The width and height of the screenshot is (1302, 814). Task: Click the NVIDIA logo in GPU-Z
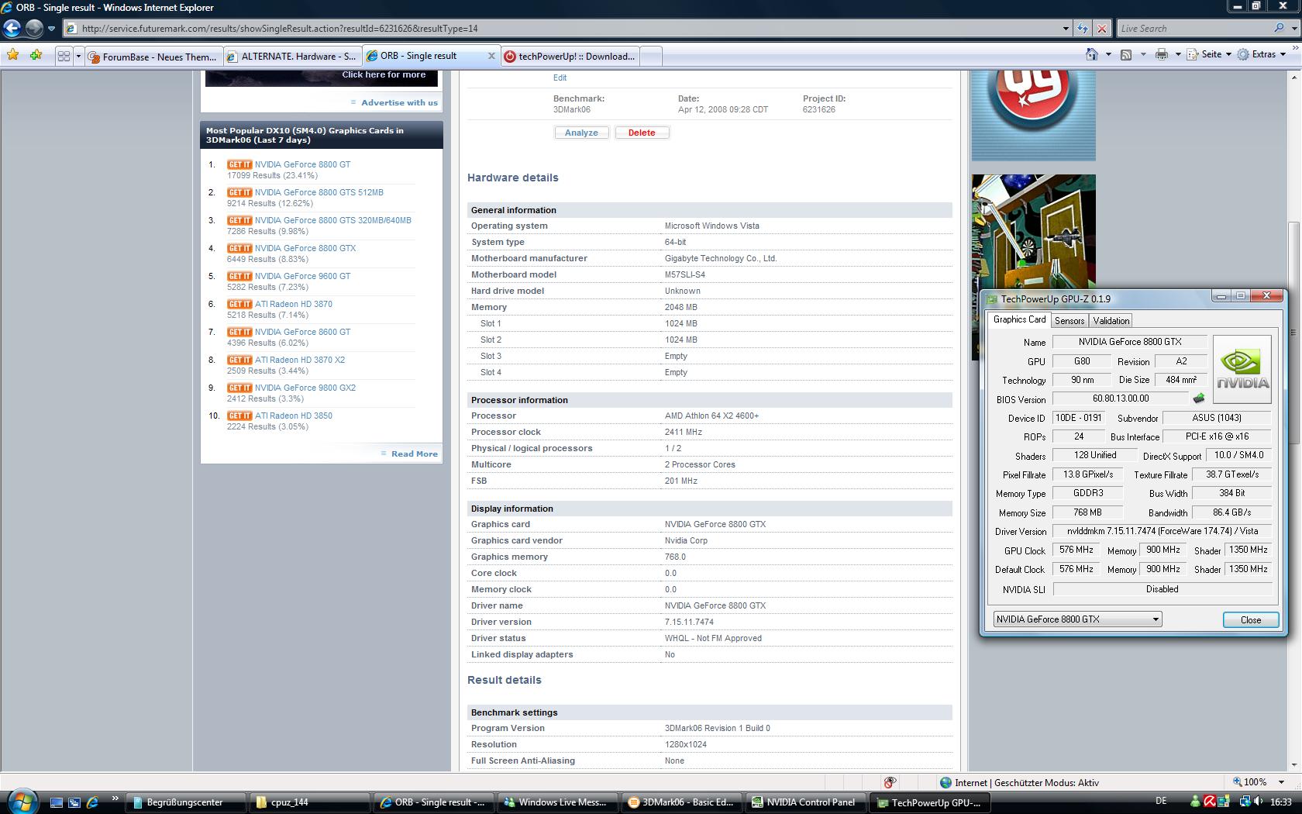point(1242,369)
